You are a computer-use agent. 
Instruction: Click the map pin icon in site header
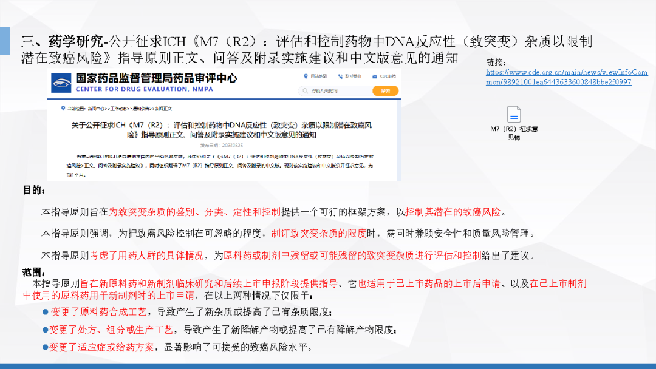coord(304,76)
